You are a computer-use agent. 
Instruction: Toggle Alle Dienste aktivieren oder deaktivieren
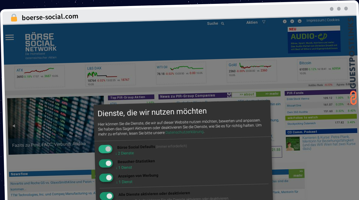pos(107,196)
